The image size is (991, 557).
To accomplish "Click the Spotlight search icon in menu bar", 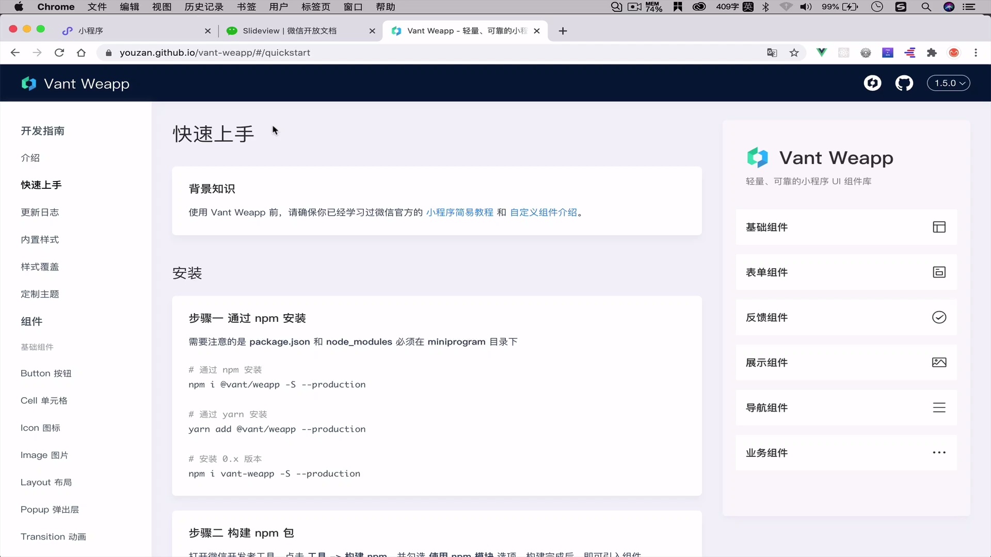I will (x=926, y=7).
